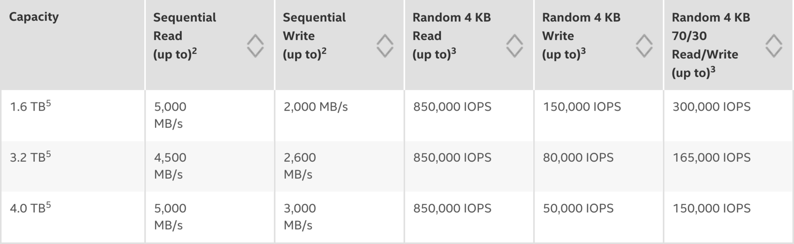Sort Random 4 KB Read descending
This screenshot has width=794, height=244.
point(515,51)
